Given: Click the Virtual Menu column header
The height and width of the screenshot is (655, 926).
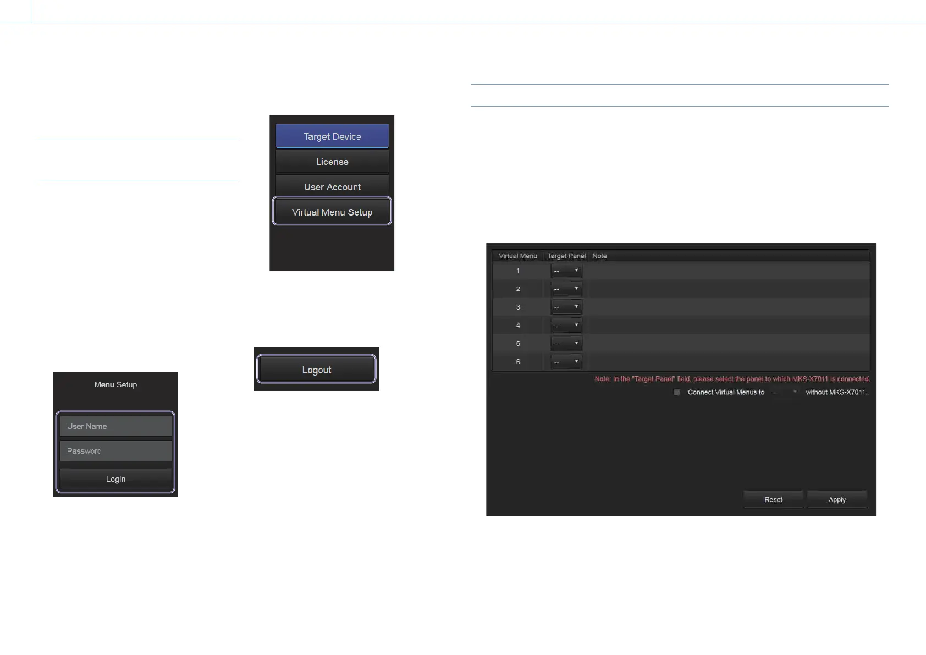Looking at the screenshot, I should click(517, 256).
